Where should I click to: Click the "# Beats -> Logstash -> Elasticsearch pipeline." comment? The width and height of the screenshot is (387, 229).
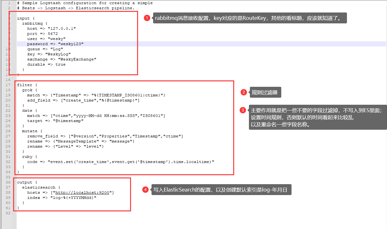coord(76,8)
